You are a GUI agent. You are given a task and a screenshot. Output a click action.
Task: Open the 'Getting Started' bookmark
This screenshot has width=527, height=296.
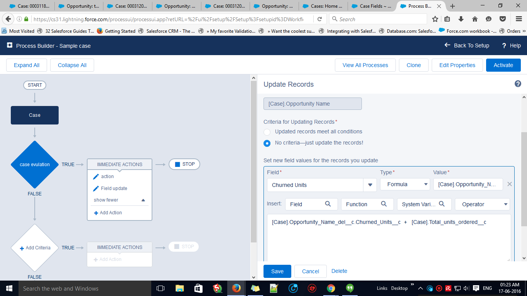(x=116, y=31)
